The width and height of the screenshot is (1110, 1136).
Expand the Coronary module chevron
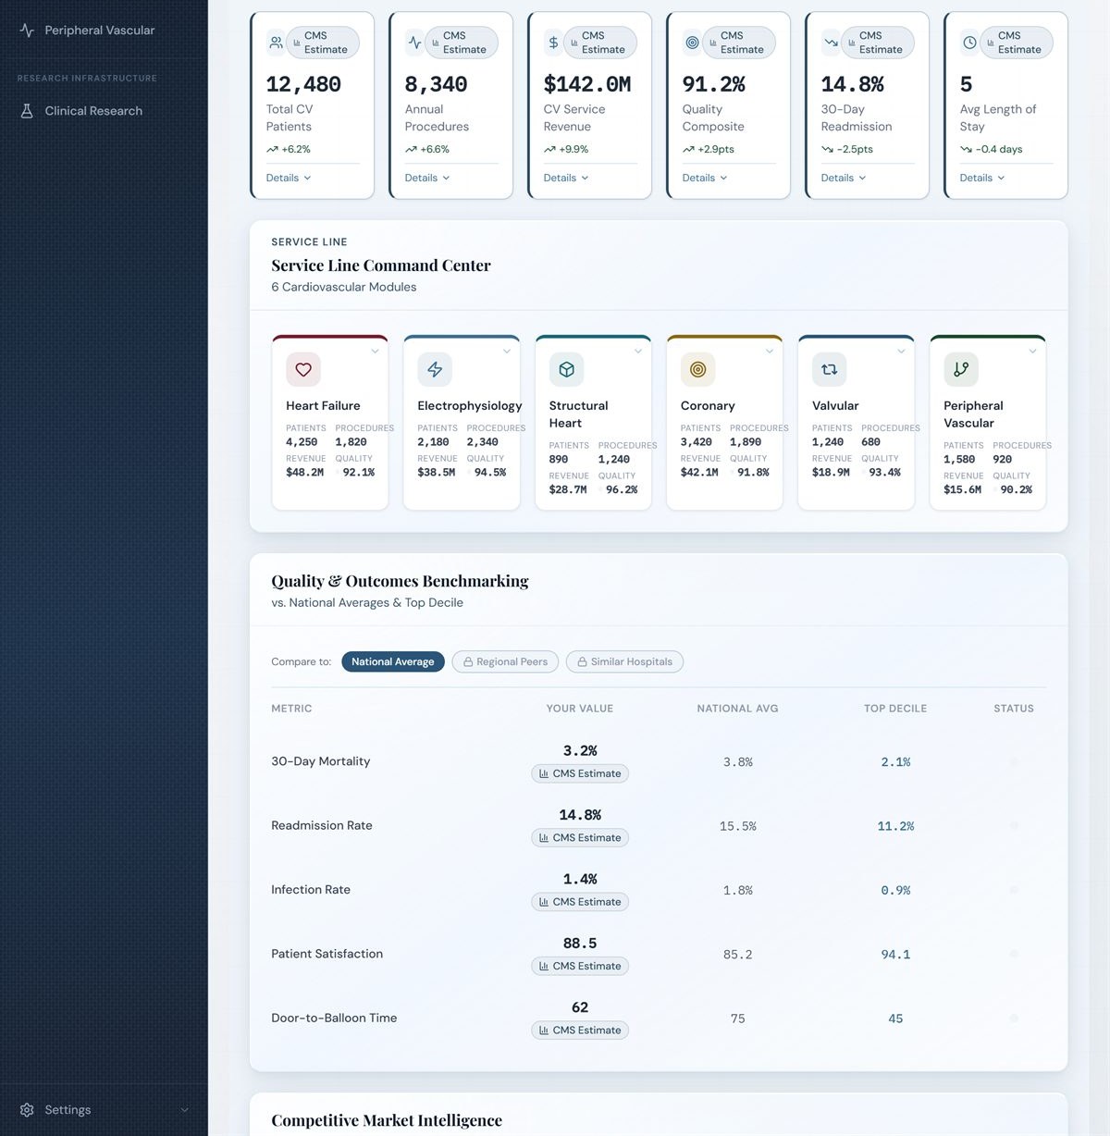click(x=770, y=352)
